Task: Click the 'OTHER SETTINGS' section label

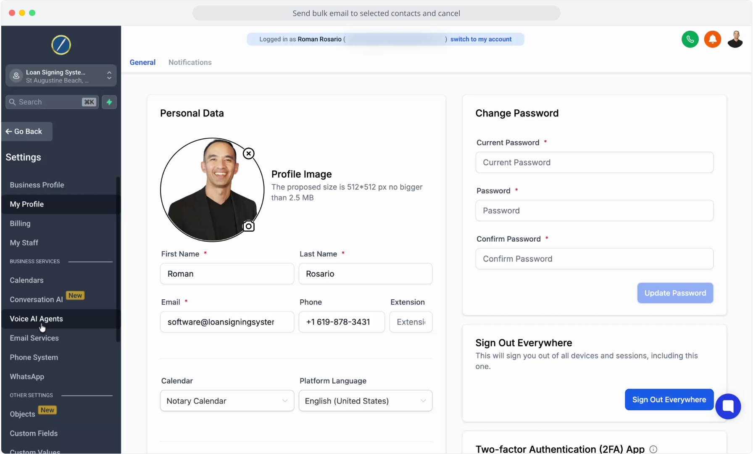Action: (32, 396)
